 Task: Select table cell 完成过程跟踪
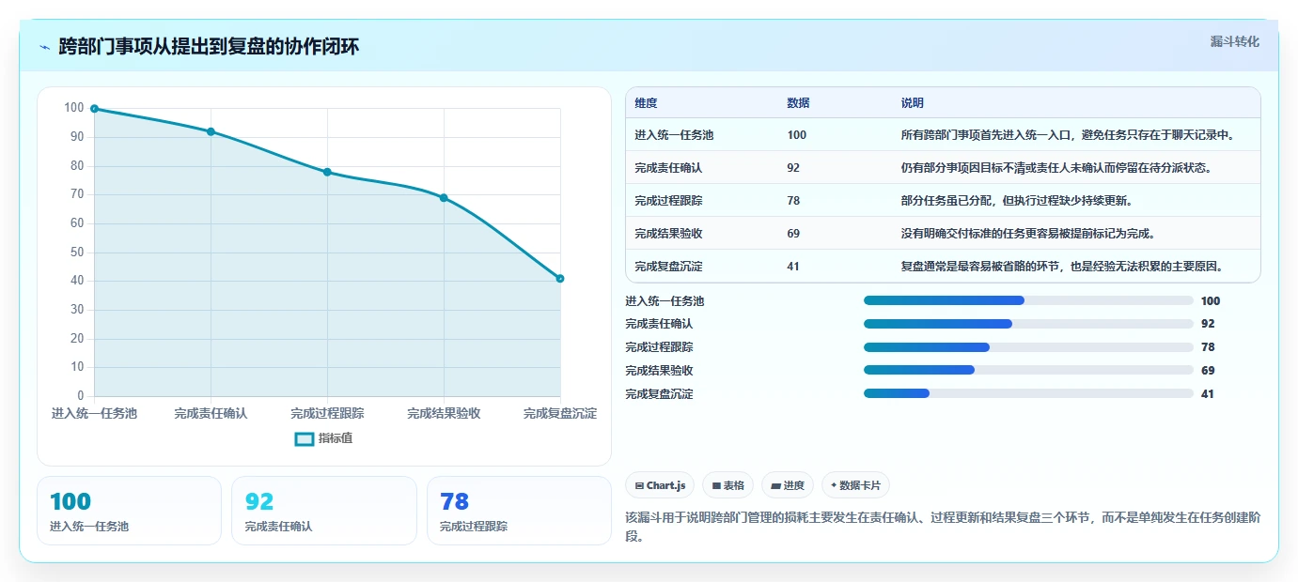pos(668,201)
